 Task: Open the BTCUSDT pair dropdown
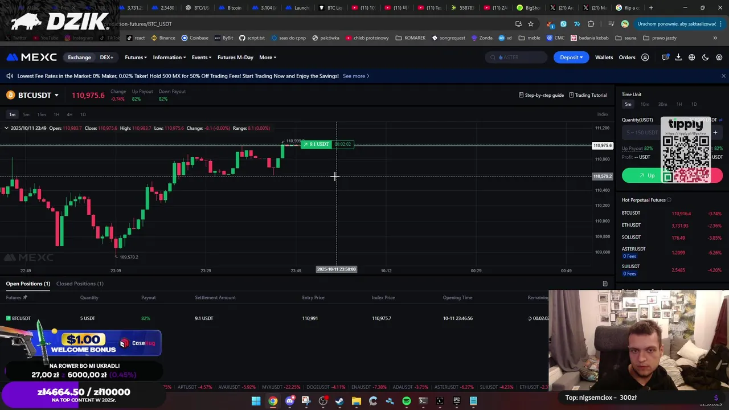tap(56, 96)
